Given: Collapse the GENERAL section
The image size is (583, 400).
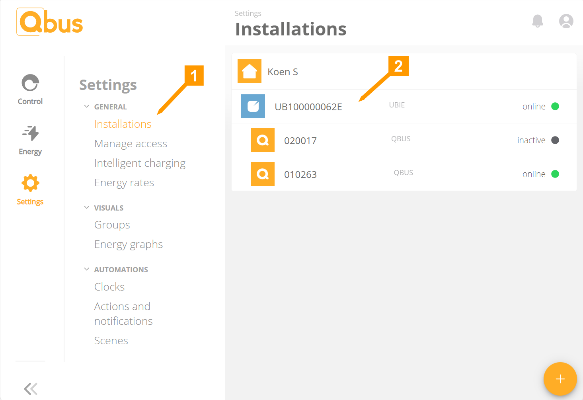Looking at the screenshot, I should click(87, 107).
